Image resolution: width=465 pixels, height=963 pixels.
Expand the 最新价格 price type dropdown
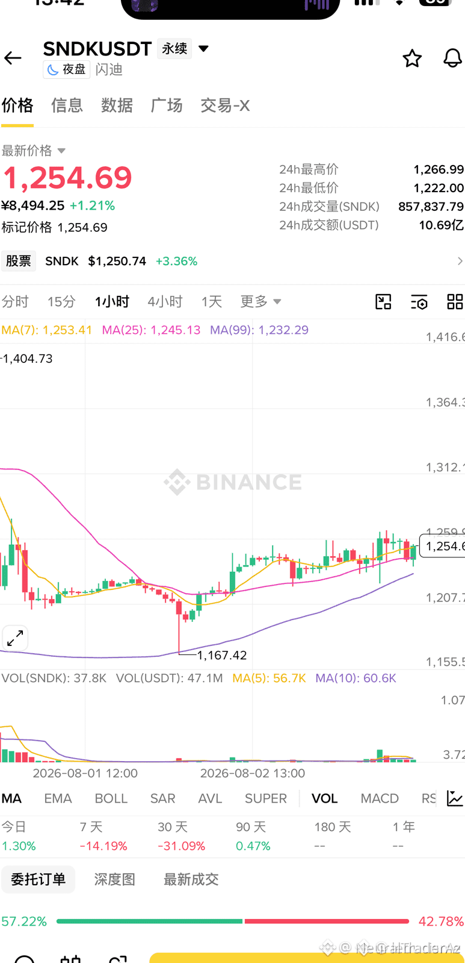(34, 151)
